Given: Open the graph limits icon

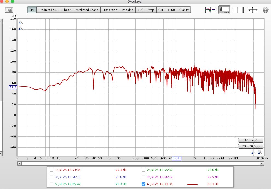Looking at the screenshot, I should pos(239,10).
